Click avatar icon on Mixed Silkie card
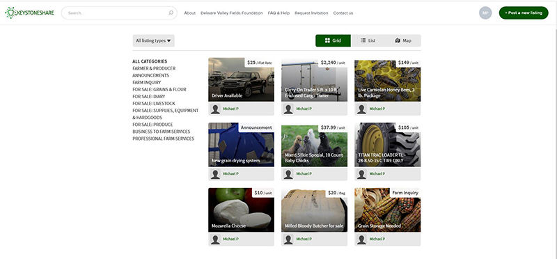 pos(288,174)
